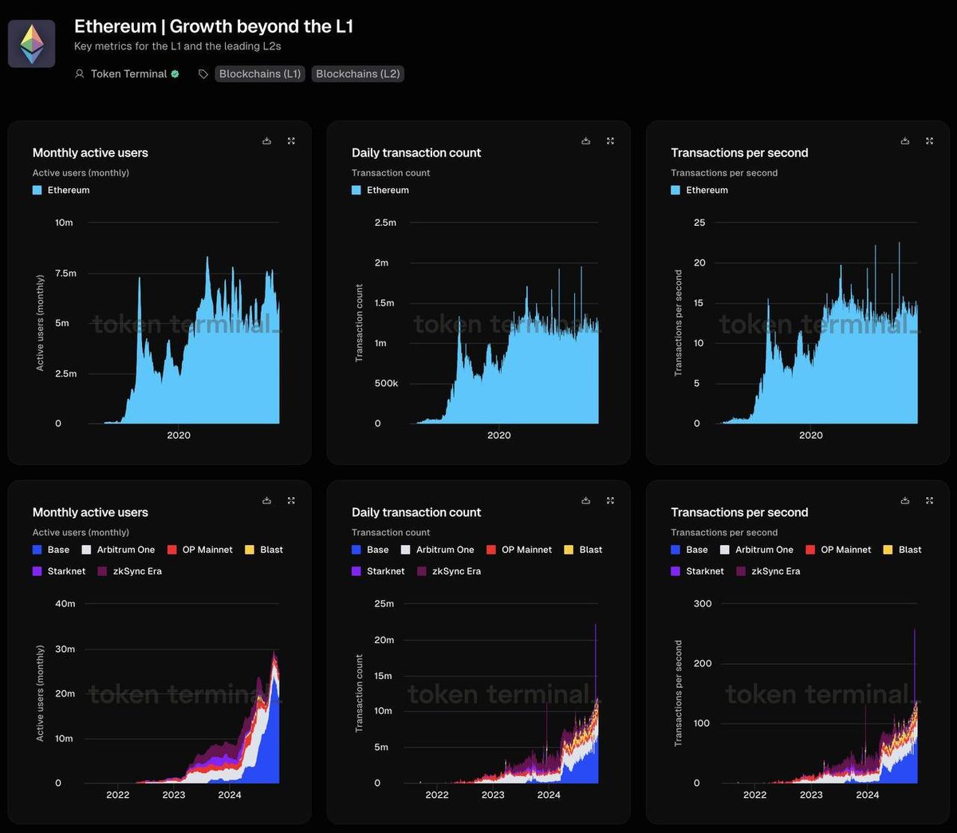Expand the Ethereum Monthly active users chart fullscreen
The width and height of the screenshot is (957, 833).
pos(291,141)
